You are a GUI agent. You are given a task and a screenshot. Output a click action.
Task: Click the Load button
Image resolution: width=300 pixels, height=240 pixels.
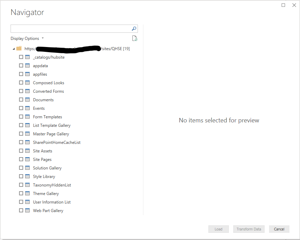pos(219,229)
